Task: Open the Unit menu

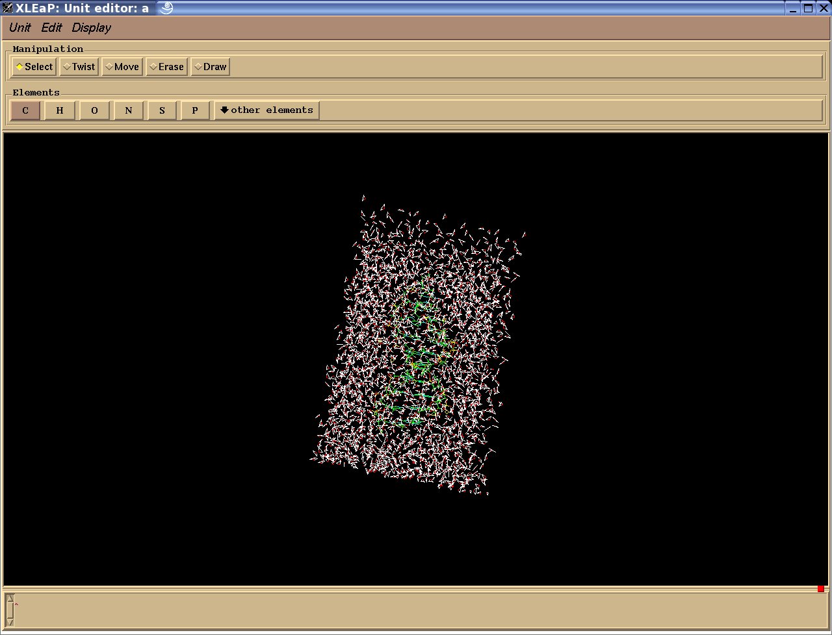Action: coord(19,27)
